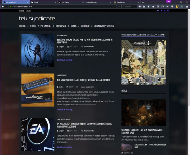Open the EA logo article thumbnail
The image size is (190, 155).
(x=38, y=134)
